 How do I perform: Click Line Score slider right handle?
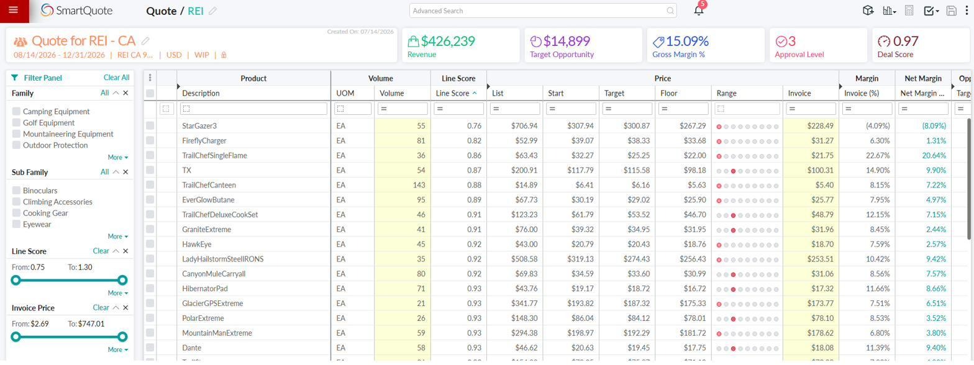[x=122, y=280]
